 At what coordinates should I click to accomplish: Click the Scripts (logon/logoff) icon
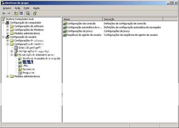16,48
